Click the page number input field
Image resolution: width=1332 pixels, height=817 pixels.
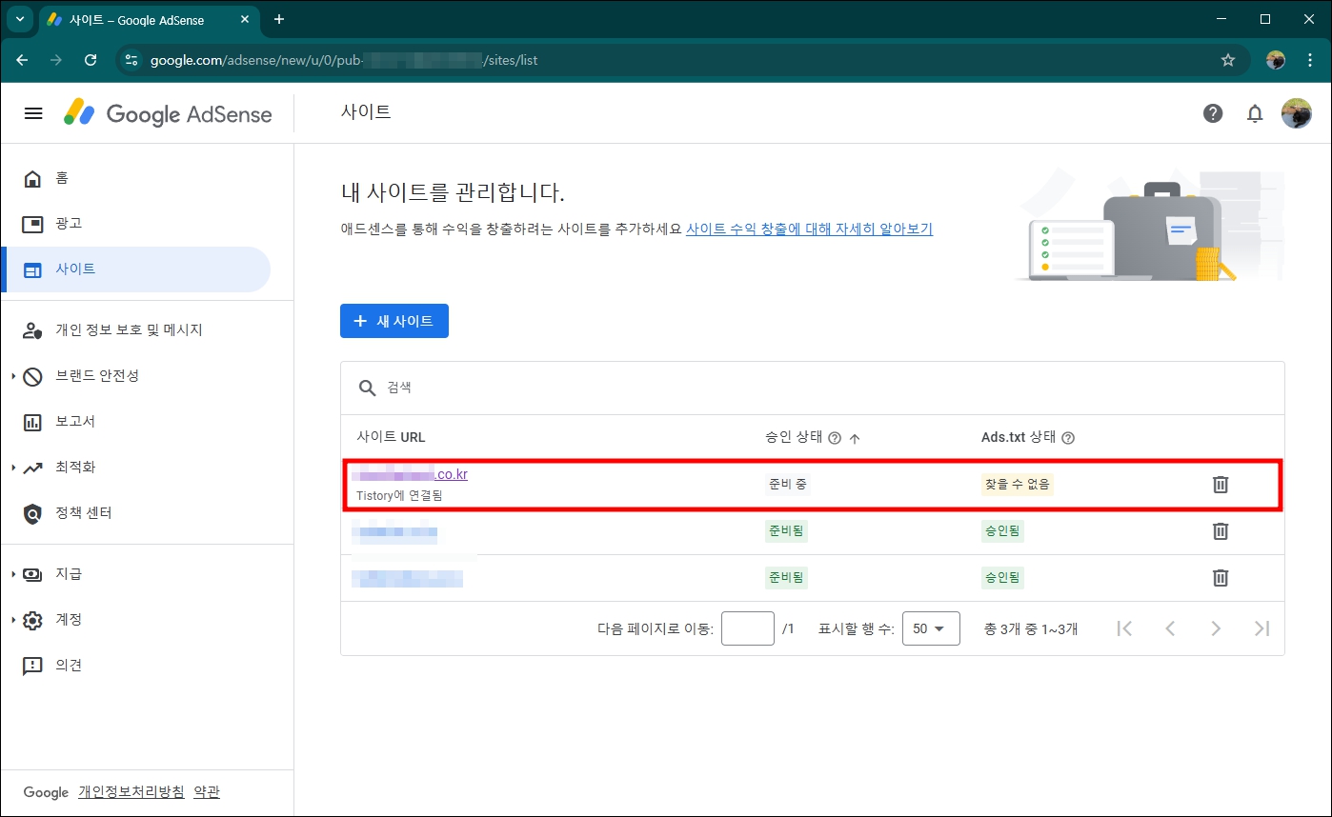tap(747, 628)
